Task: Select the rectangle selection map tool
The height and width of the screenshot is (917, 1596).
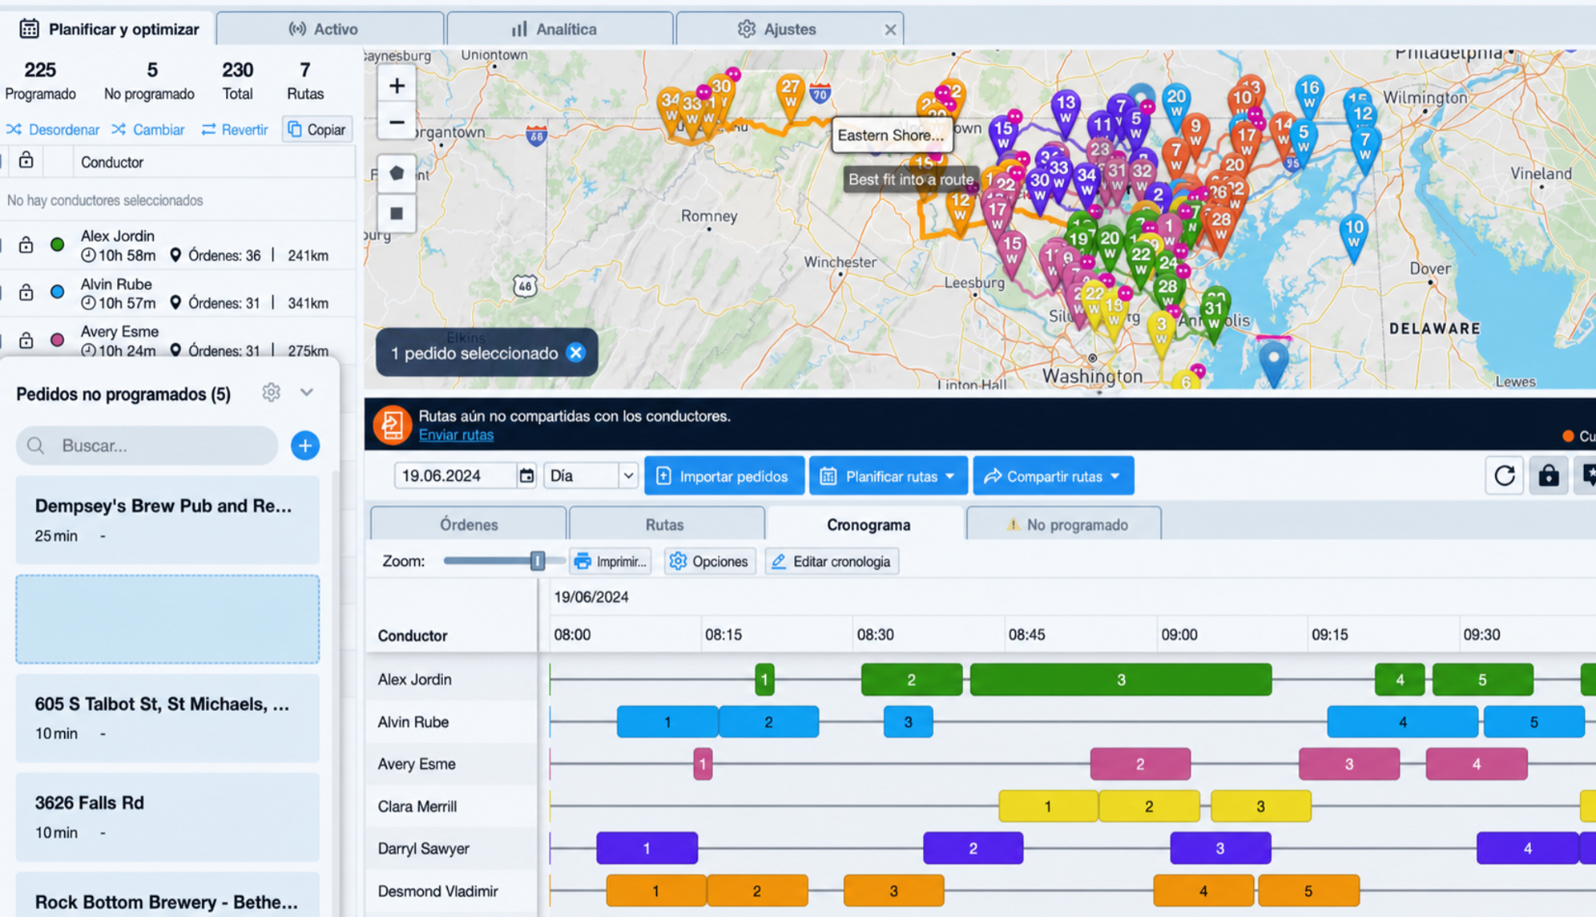Action: click(396, 213)
